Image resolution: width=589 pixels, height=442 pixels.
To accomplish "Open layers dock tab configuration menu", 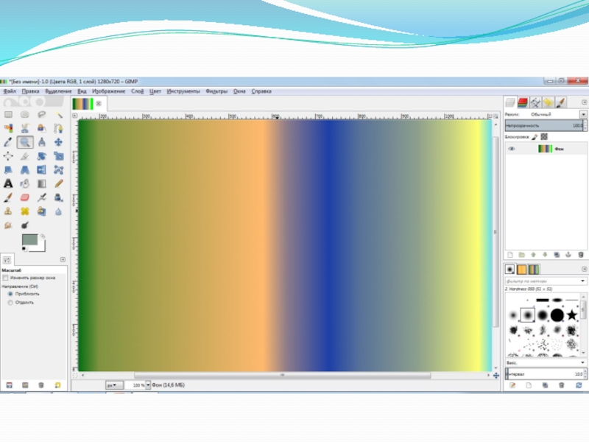I will click(584, 102).
